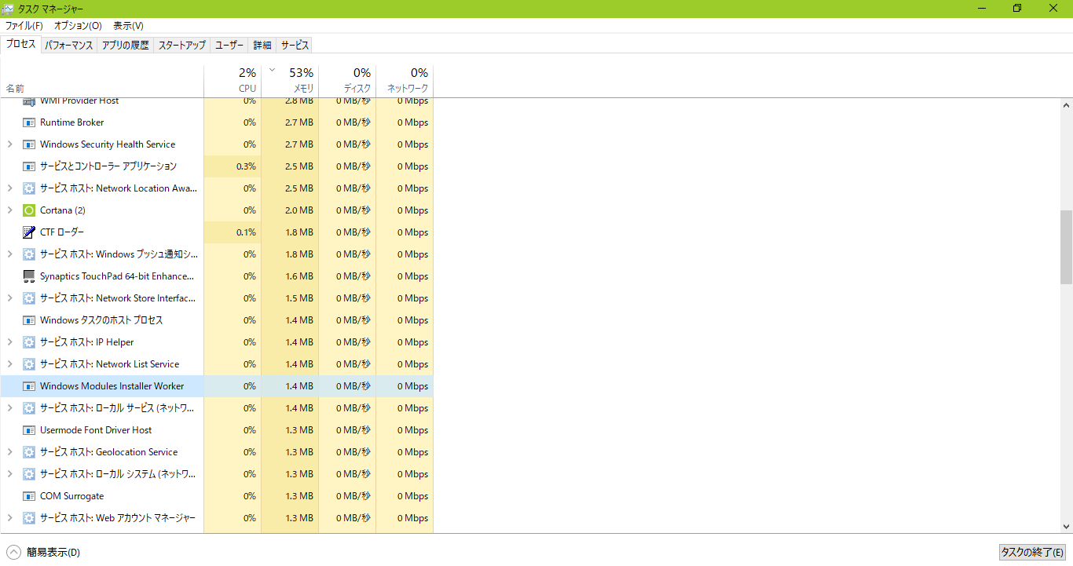Switch to the ユーザー tab
Viewport: 1073px width, 566px height.
pyautogui.click(x=229, y=46)
